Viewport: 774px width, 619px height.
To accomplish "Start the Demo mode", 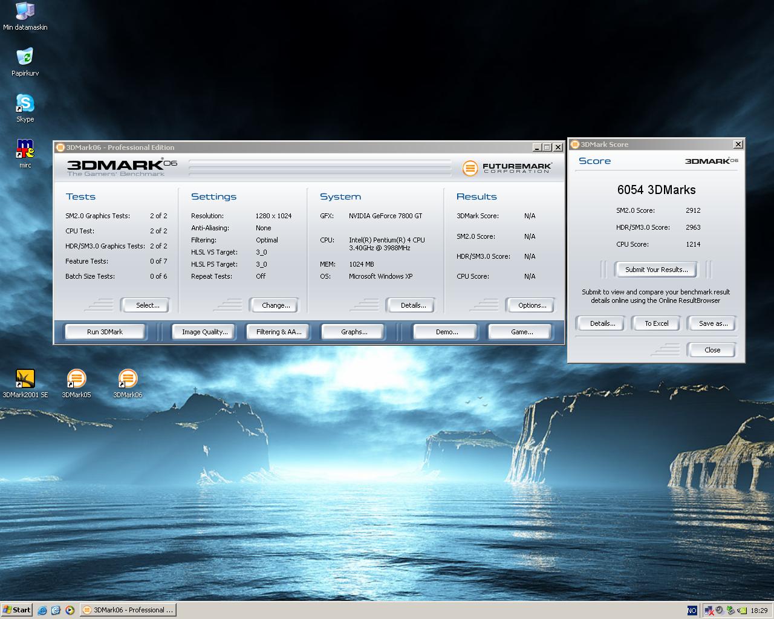I will [x=446, y=332].
